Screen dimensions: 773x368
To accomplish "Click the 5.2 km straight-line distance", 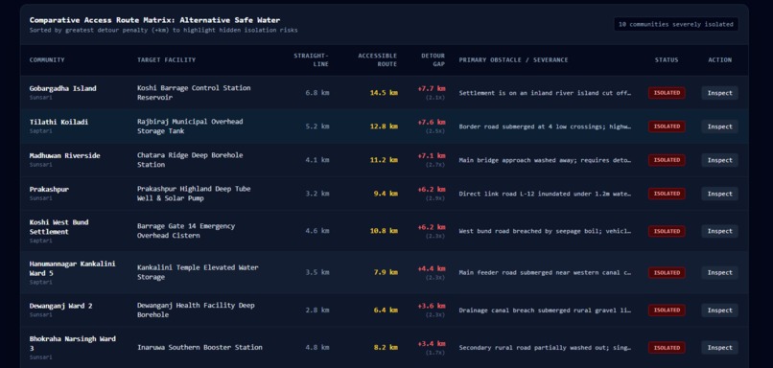I will [317, 126].
